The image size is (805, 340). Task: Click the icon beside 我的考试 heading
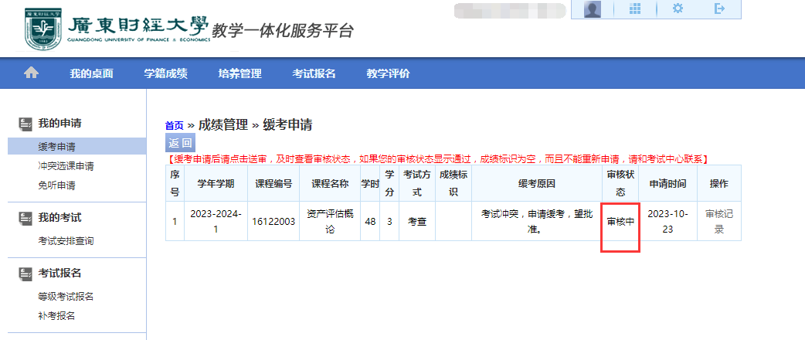tap(25, 218)
